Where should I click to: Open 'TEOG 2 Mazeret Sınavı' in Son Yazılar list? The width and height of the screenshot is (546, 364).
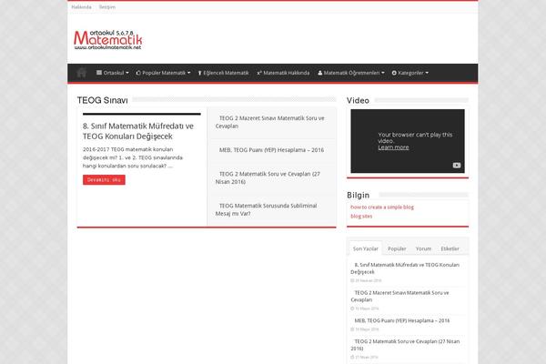tap(399, 296)
